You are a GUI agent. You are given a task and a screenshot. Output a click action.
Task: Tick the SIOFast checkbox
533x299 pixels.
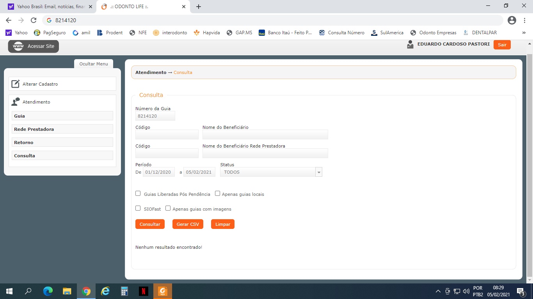[x=138, y=208]
